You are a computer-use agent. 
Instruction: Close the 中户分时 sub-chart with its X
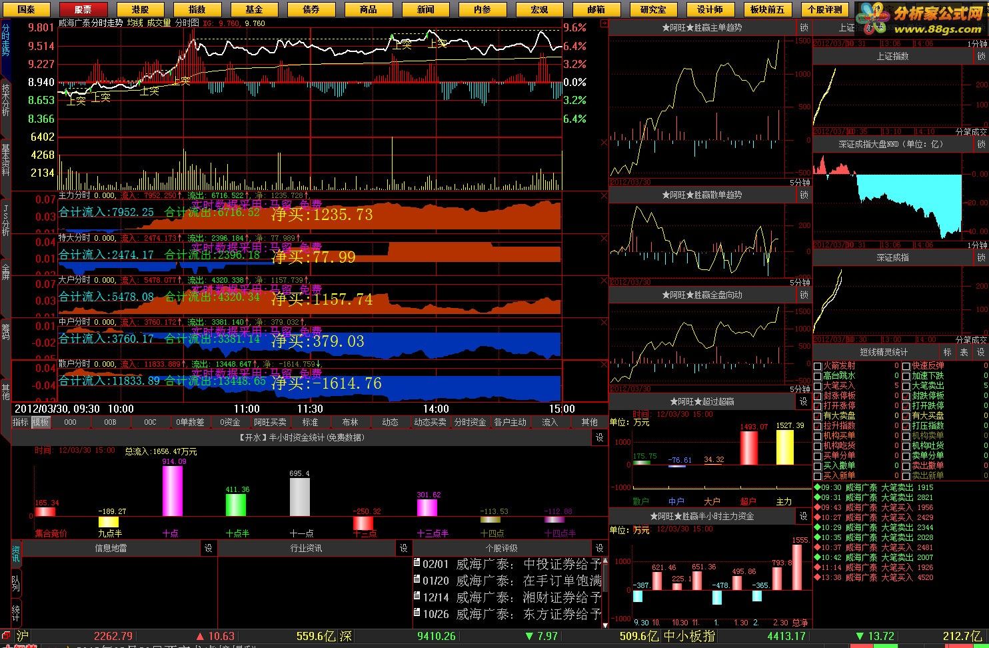(x=604, y=322)
